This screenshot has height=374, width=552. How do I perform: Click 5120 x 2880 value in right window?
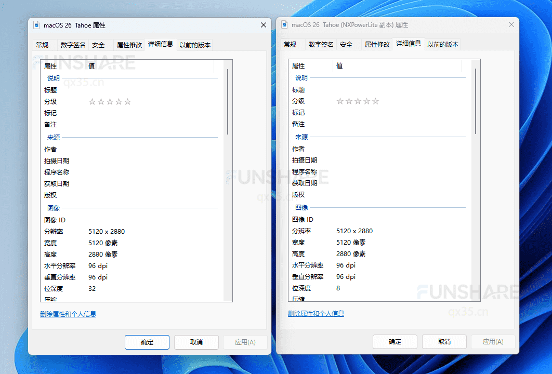pos(354,231)
